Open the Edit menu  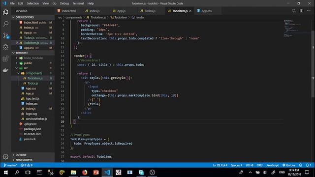[21, 3]
